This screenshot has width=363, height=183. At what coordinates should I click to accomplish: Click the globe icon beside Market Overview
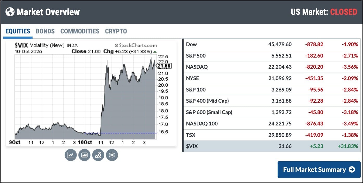(x=10, y=12)
